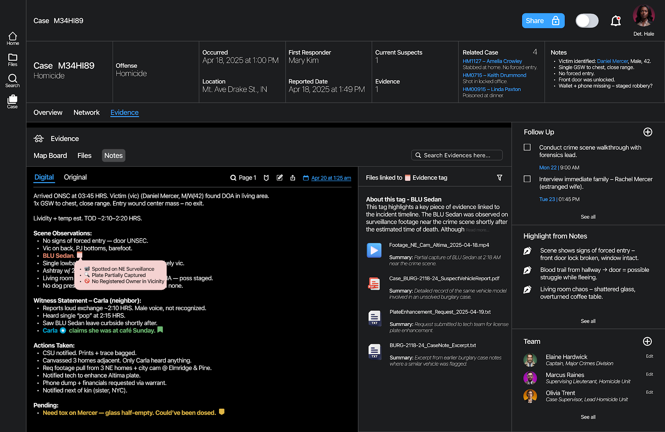Image resolution: width=665 pixels, height=432 pixels.
Task: Play Footage_NE_Cam_Altima video file
Action: (x=374, y=250)
